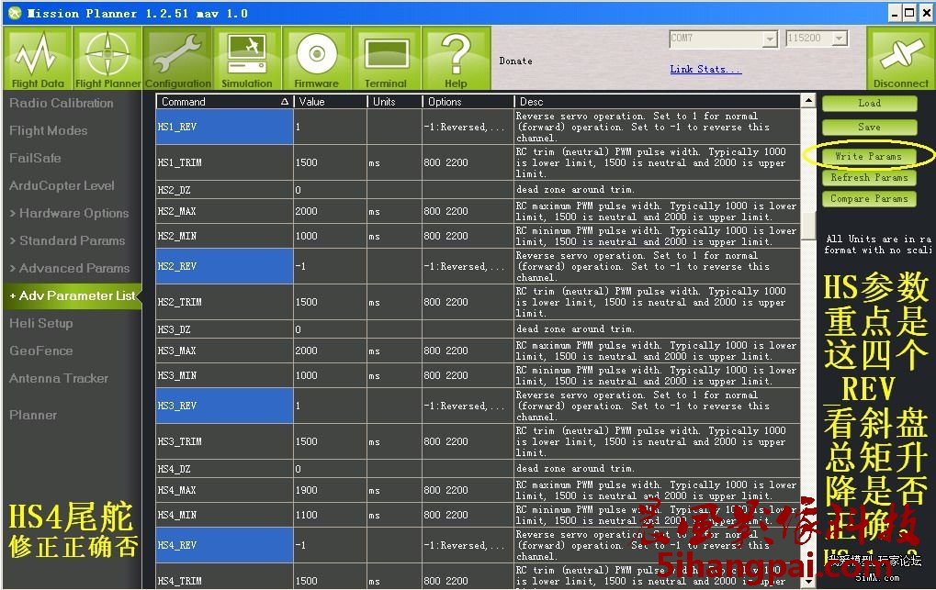Select the HS3_TRIM command cell
The image size is (936, 590).
pos(224,441)
